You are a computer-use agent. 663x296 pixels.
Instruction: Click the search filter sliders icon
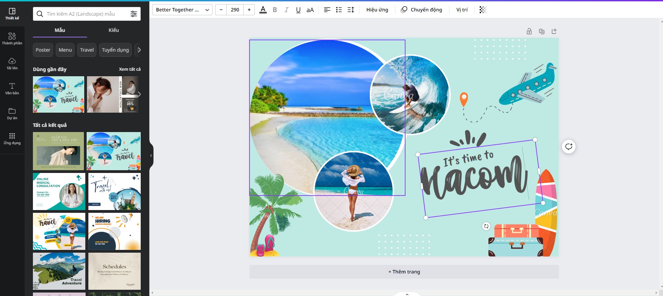coord(133,14)
